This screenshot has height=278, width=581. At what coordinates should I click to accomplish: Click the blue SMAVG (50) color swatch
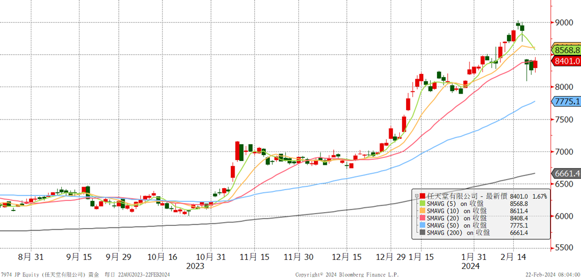click(x=423, y=225)
